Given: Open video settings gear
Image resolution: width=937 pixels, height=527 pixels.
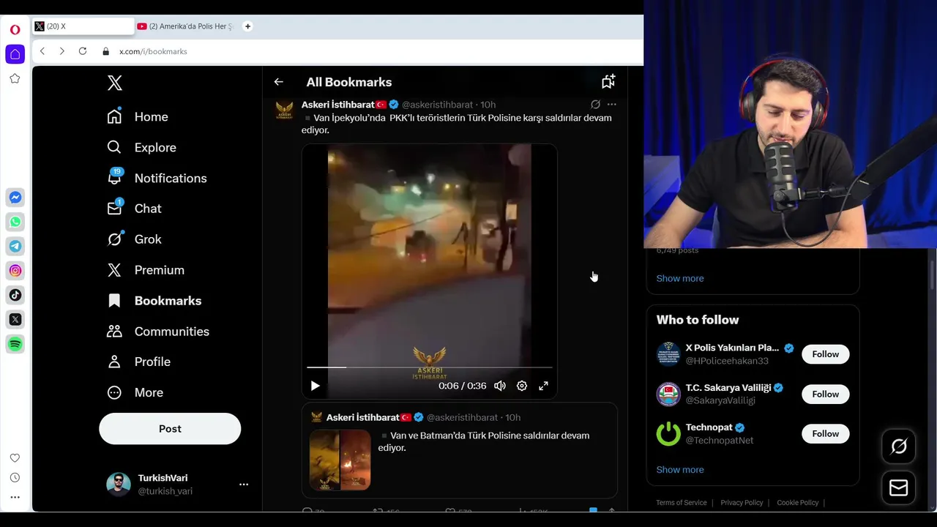Looking at the screenshot, I should (x=522, y=386).
